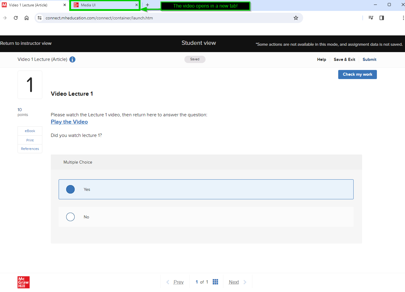Image resolution: width=405 pixels, height=292 pixels.
Task: Open media controls icon in toolbar
Action: (x=371, y=18)
